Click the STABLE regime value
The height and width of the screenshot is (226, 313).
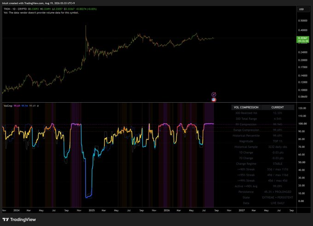click(x=278, y=164)
